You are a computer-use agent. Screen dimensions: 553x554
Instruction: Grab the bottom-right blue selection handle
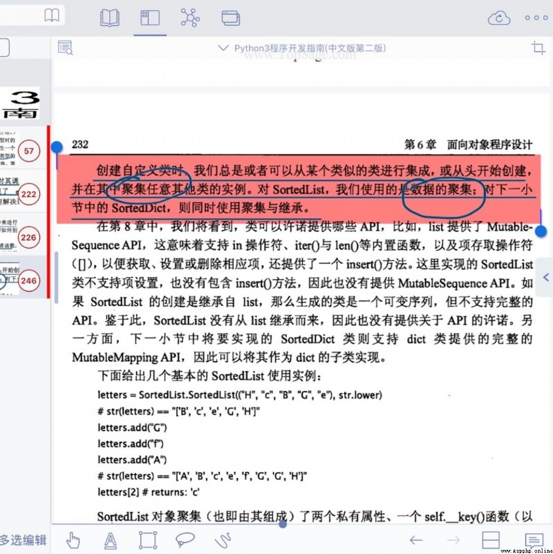[541, 231]
